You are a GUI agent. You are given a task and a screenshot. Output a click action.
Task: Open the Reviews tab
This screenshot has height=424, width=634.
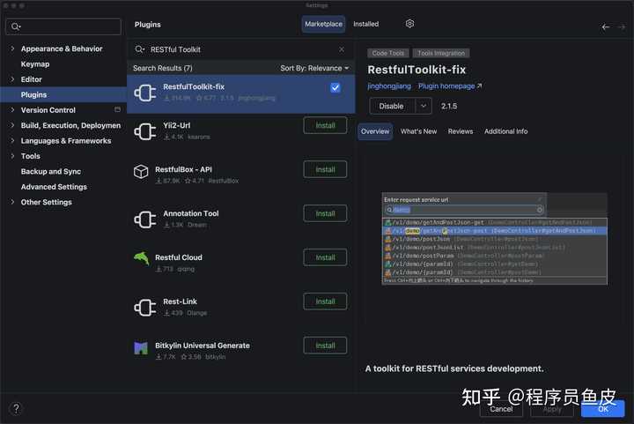[x=461, y=131]
